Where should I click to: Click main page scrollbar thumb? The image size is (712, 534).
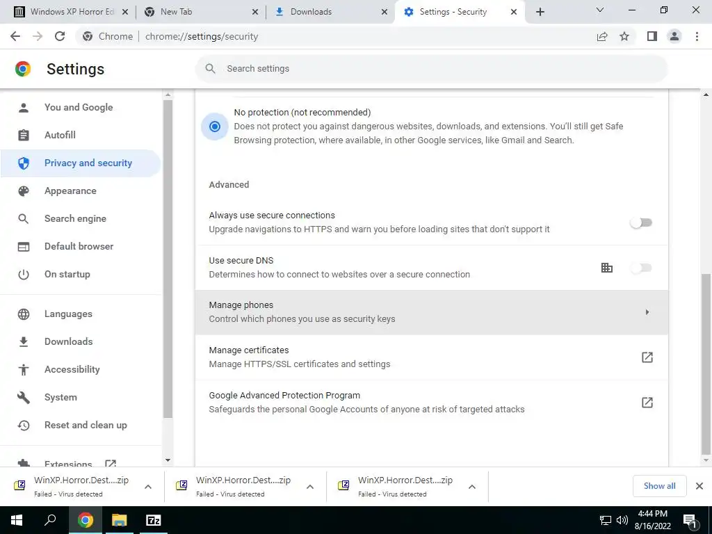pos(706,364)
